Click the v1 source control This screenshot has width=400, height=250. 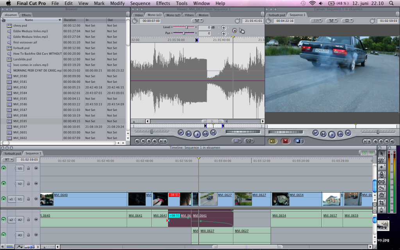(x=11, y=199)
